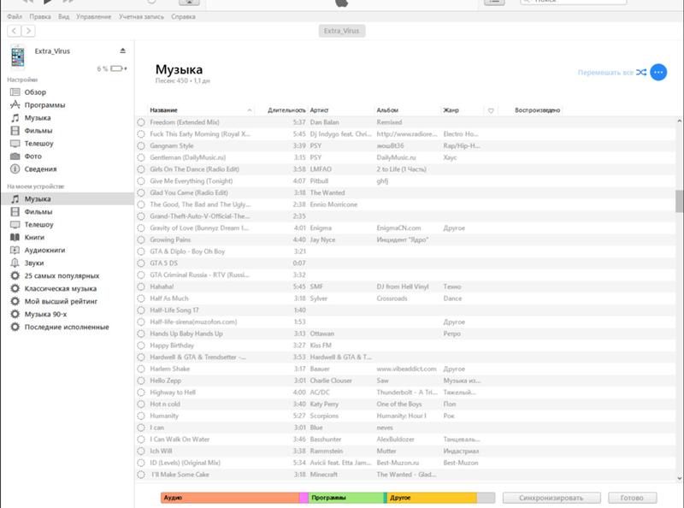The width and height of the screenshot is (684, 508).
Task: Open the Учетная запись menu
Action: pos(141,16)
